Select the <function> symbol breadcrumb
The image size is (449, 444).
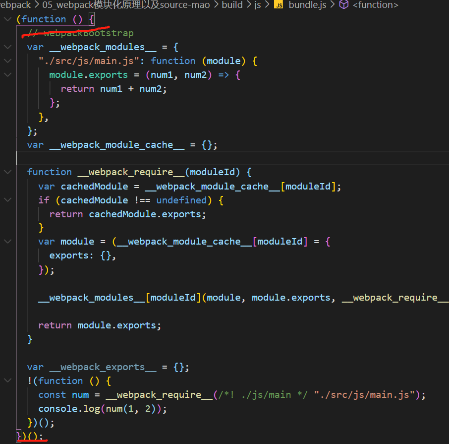pyautogui.click(x=376, y=4)
